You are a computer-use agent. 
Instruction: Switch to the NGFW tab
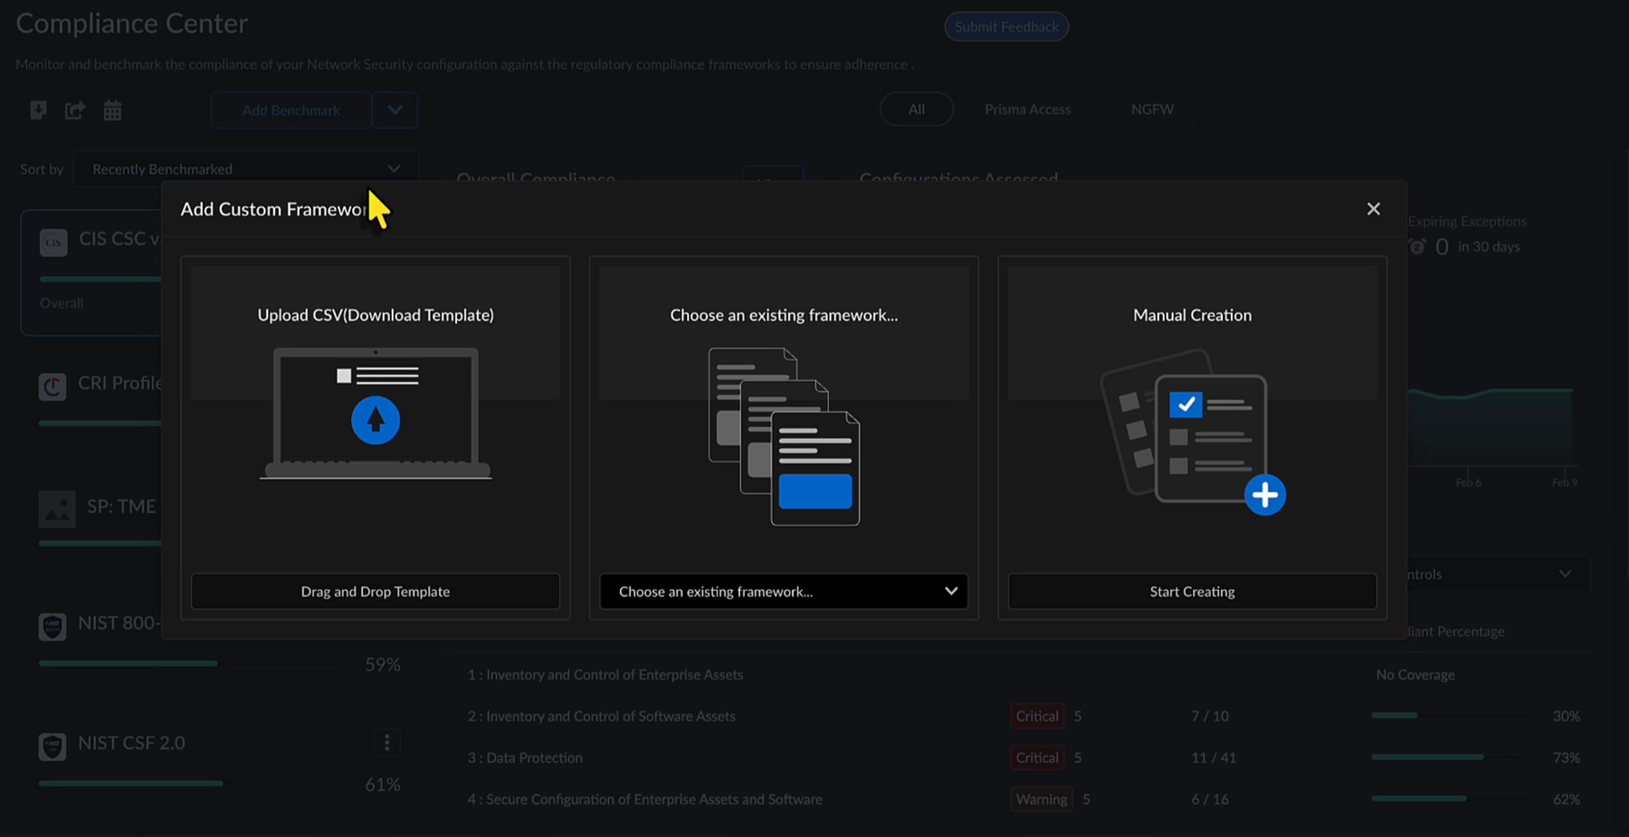[1152, 109]
